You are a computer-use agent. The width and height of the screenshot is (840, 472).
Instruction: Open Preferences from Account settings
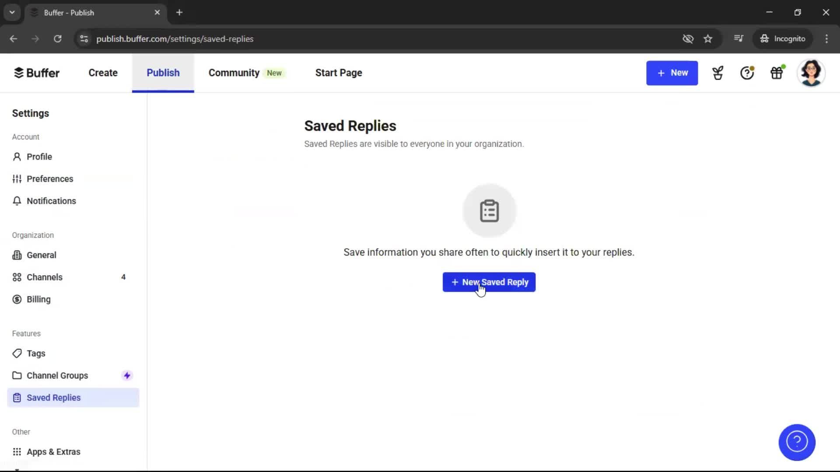pos(50,179)
